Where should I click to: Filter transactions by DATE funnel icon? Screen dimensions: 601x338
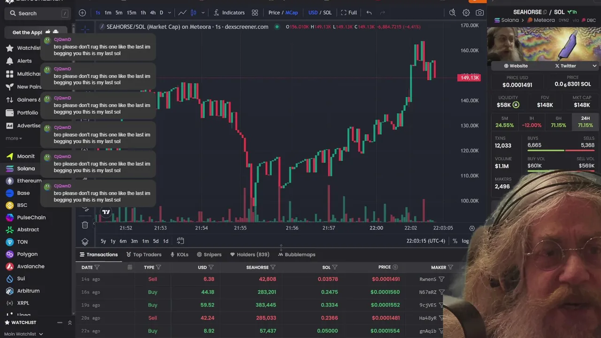[x=97, y=268]
